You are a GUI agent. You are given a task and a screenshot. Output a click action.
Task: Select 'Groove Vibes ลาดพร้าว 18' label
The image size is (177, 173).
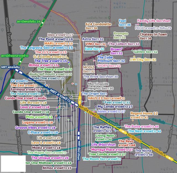pyautogui.click(x=35, y=128)
